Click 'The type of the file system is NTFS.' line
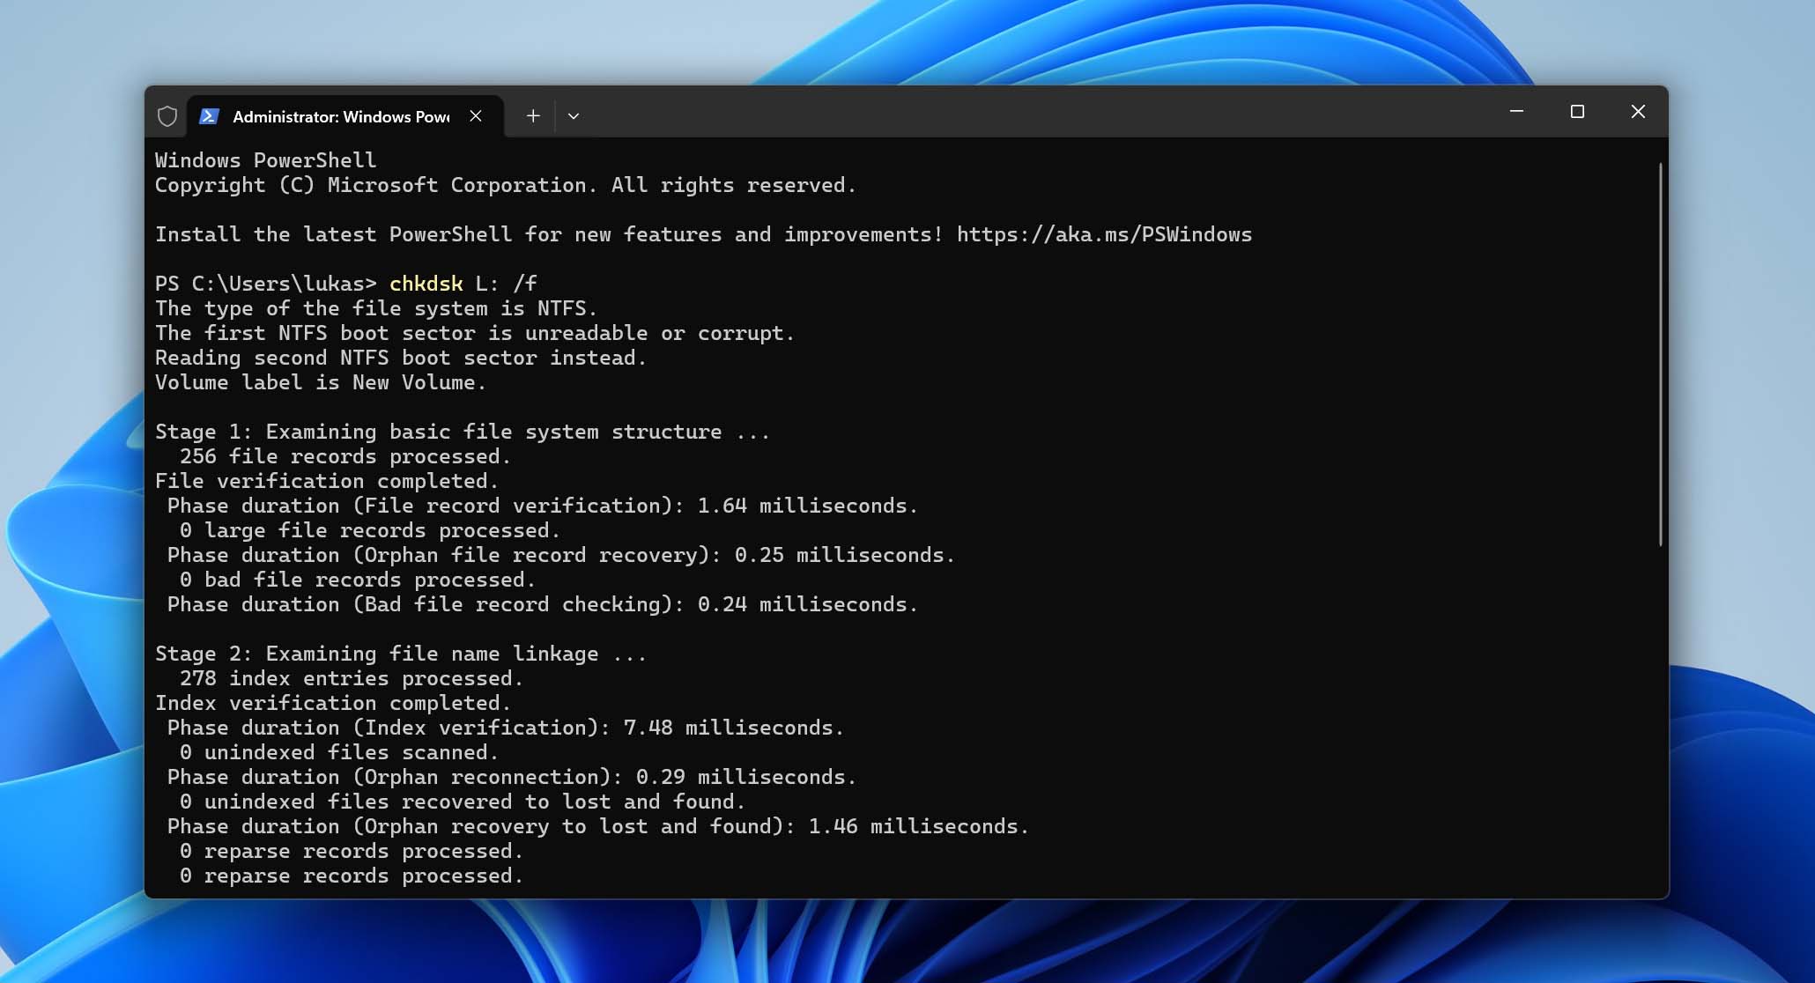 pos(376,308)
